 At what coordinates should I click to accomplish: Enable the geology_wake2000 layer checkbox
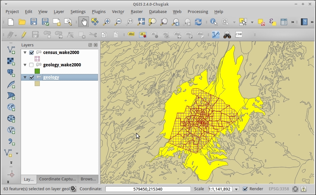tap(32, 65)
